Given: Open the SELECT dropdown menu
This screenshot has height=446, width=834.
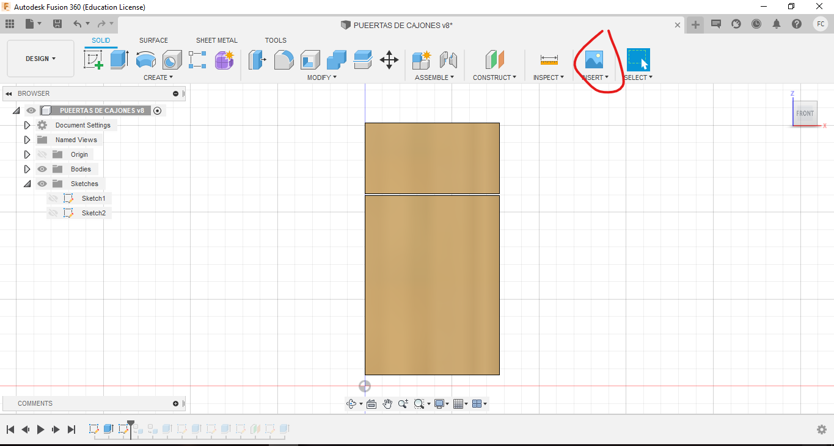Looking at the screenshot, I should click(x=638, y=77).
